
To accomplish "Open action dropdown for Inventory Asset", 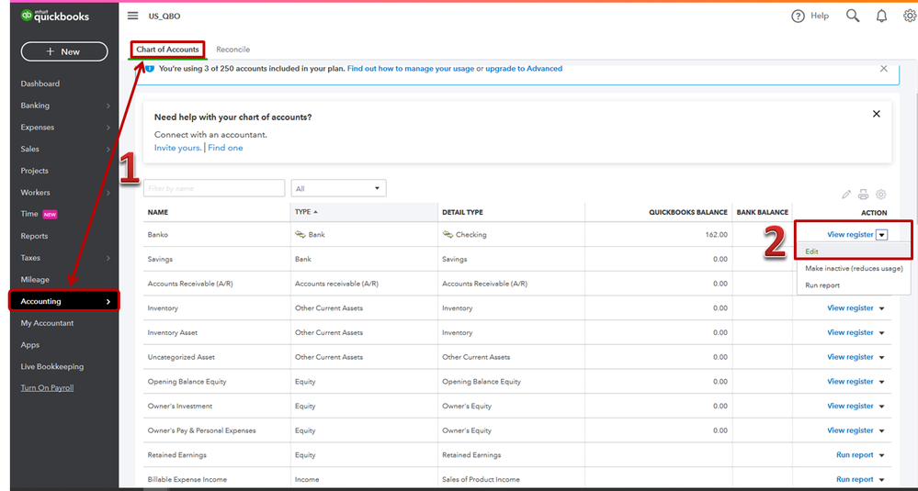I will (881, 332).
